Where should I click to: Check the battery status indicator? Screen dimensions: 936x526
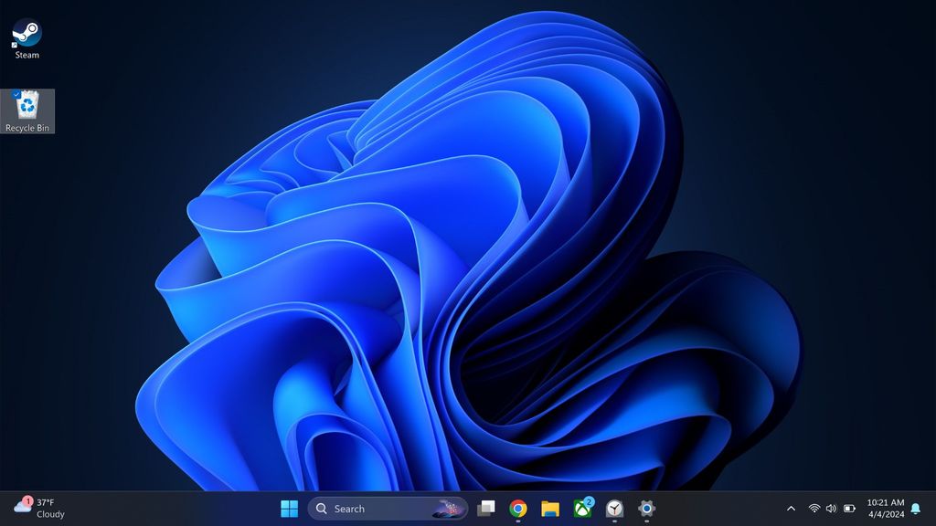point(848,509)
